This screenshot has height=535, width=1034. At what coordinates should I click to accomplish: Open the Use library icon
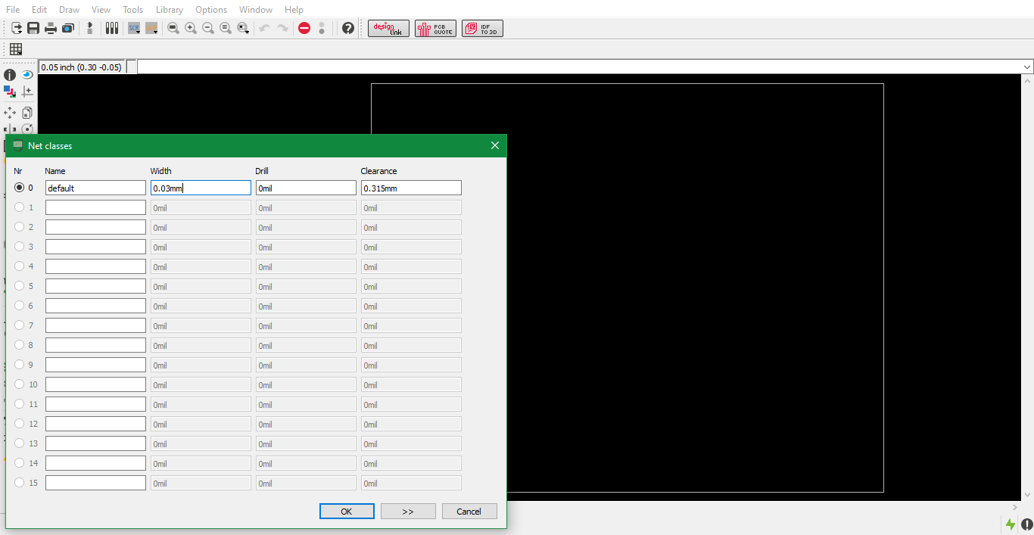click(112, 28)
